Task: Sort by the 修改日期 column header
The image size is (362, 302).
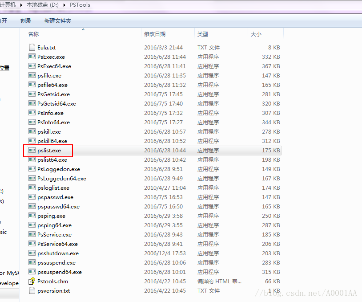Action: [155, 34]
